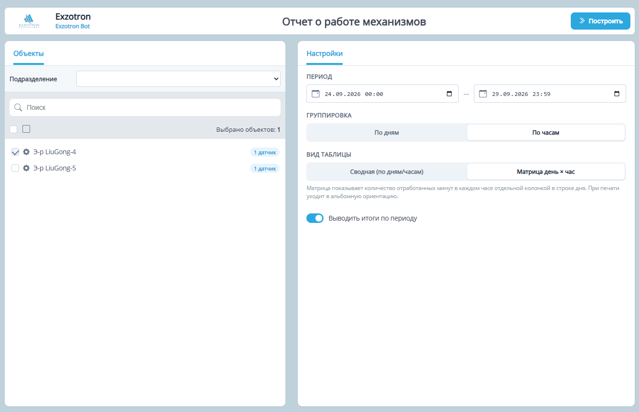639x412 pixels.
Task: Expand the Подразделение dropdown
Action: [x=178, y=79]
